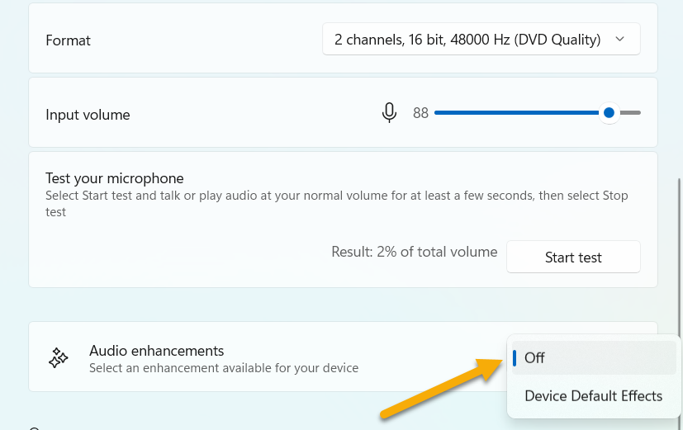Mute the microphone icon beside input volume

point(389,113)
